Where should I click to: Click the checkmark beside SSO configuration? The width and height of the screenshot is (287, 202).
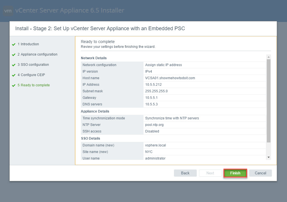[13, 65]
